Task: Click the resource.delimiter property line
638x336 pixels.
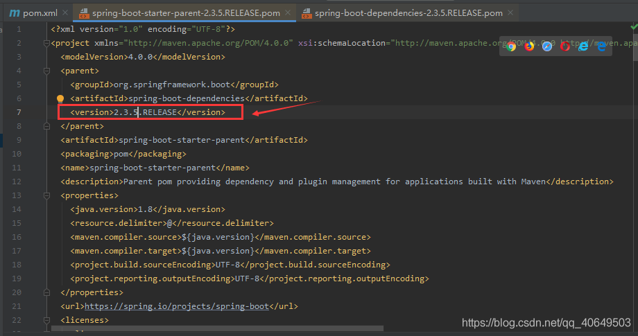Action: (172, 224)
